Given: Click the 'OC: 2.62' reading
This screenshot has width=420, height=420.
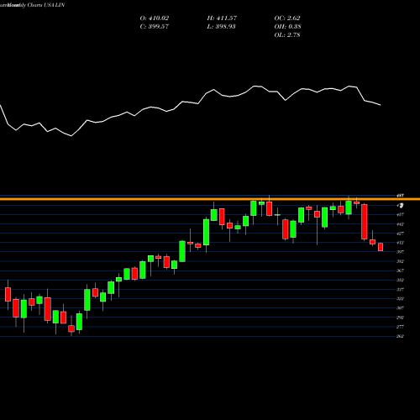Looking at the screenshot, I should pyautogui.click(x=287, y=18).
